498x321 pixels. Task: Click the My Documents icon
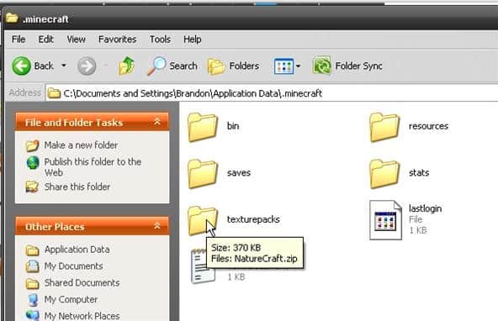[33, 266]
